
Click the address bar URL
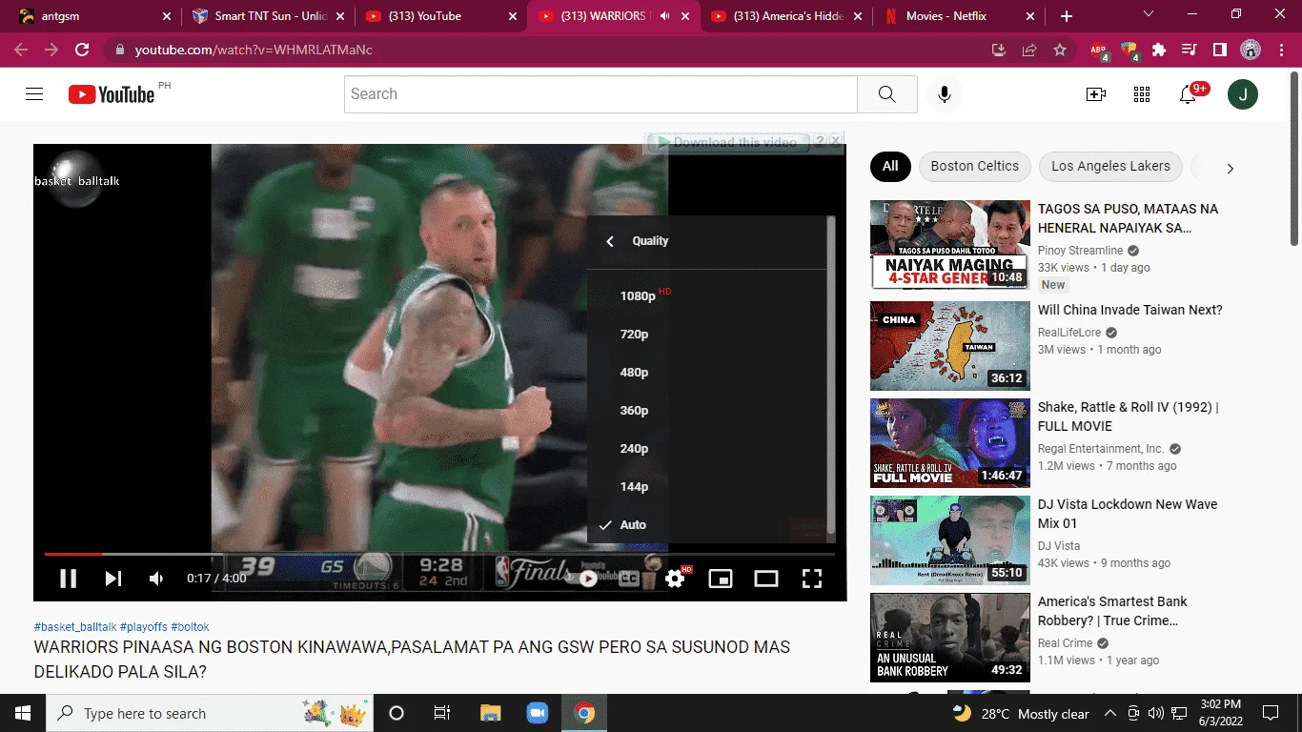(254, 50)
